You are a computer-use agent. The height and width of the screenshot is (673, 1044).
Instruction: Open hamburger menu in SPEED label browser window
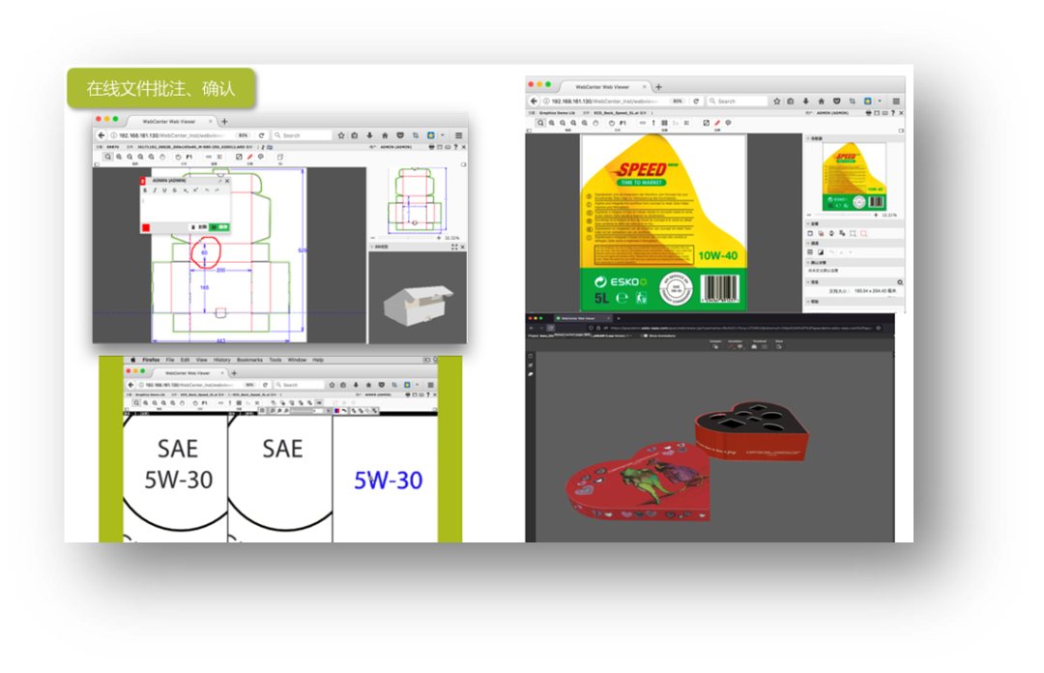tap(896, 102)
